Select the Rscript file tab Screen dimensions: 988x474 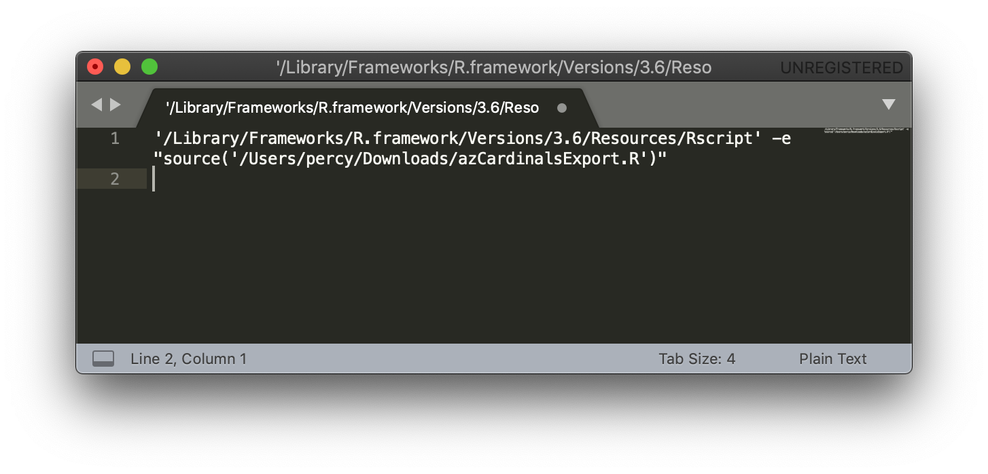352,108
